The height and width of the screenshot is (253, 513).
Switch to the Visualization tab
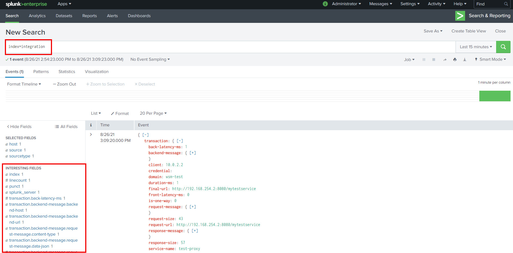click(97, 72)
